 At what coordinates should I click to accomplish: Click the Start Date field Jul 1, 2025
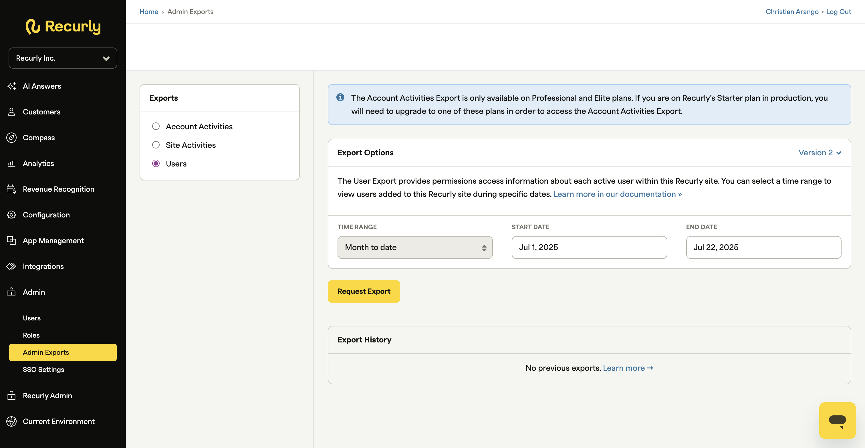pos(589,247)
